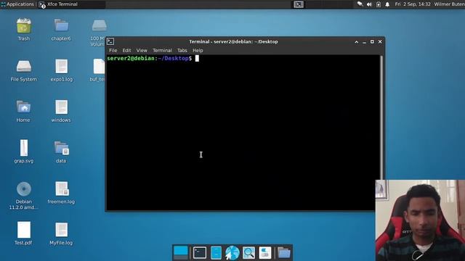
Task: Launch Terminal Emulator from bottom dock
Action: (200, 253)
